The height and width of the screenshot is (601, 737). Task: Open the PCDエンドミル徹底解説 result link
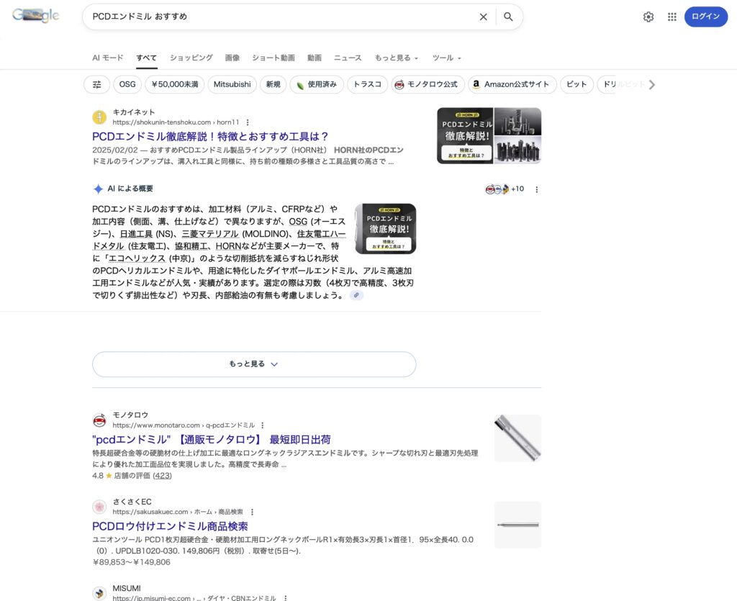pos(210,136)
